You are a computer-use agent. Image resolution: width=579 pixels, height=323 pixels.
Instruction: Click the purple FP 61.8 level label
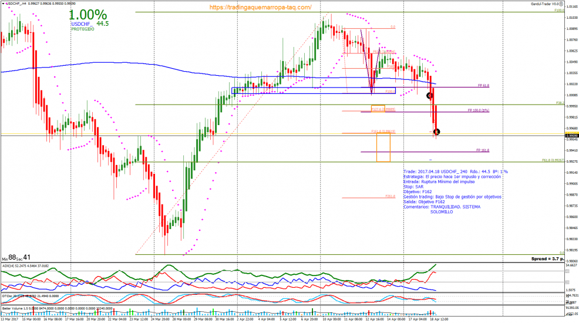coord(483,86)
